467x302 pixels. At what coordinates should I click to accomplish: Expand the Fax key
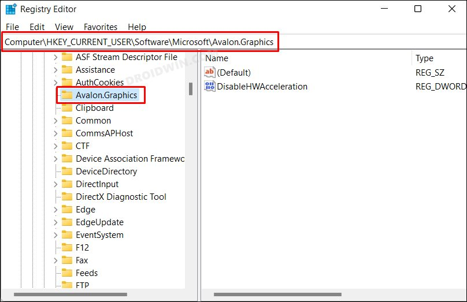tap(55, 260)
